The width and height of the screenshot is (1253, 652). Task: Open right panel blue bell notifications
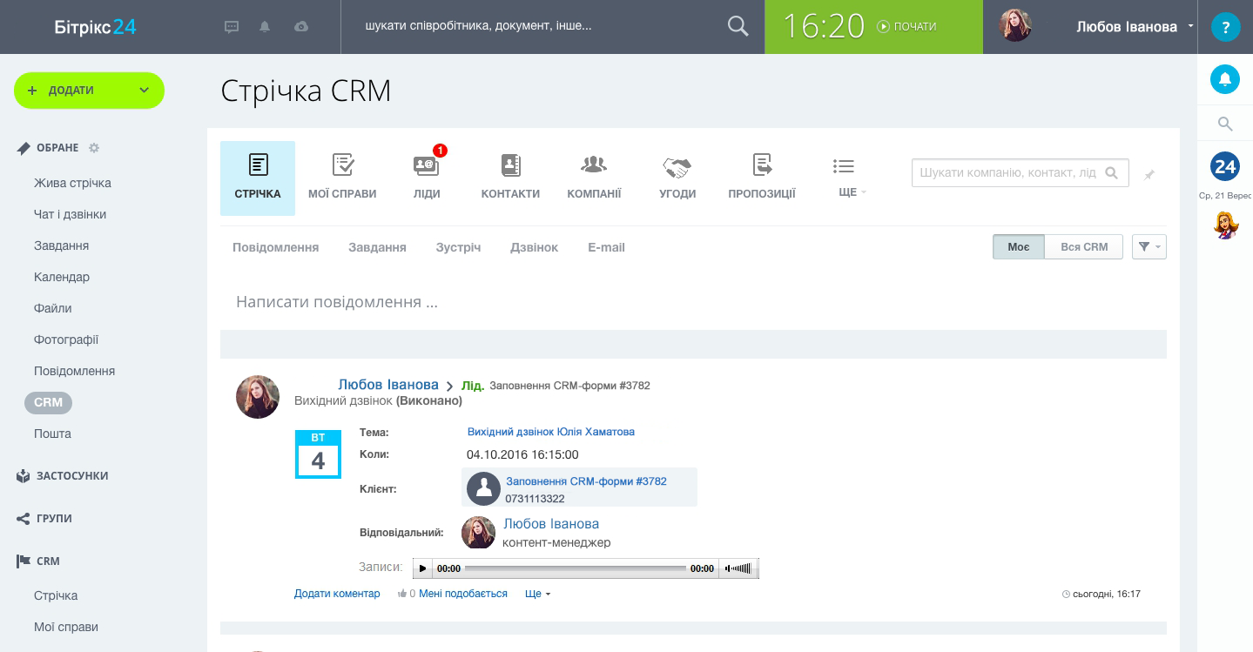point(1225,80)
